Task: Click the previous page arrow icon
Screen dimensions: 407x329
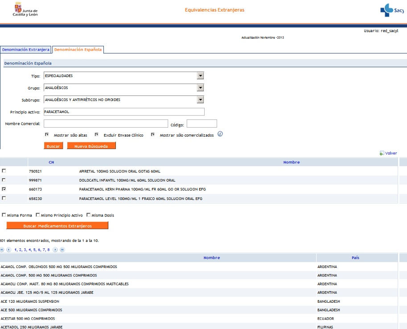Action: [x=8, y=250]
